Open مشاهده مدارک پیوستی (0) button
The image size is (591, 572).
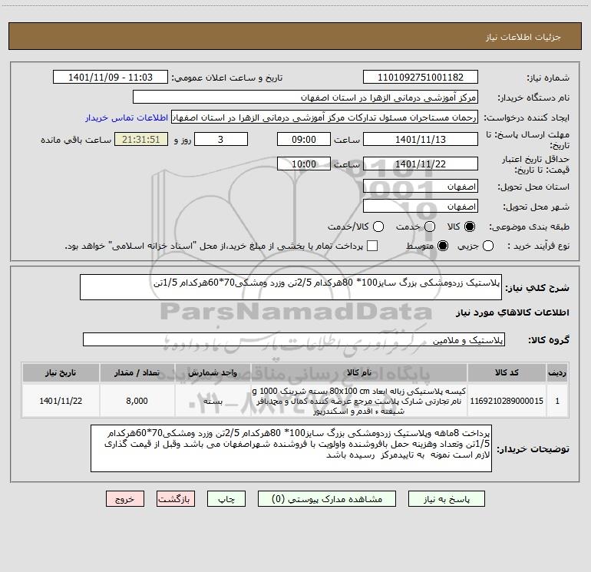[327, 499]
